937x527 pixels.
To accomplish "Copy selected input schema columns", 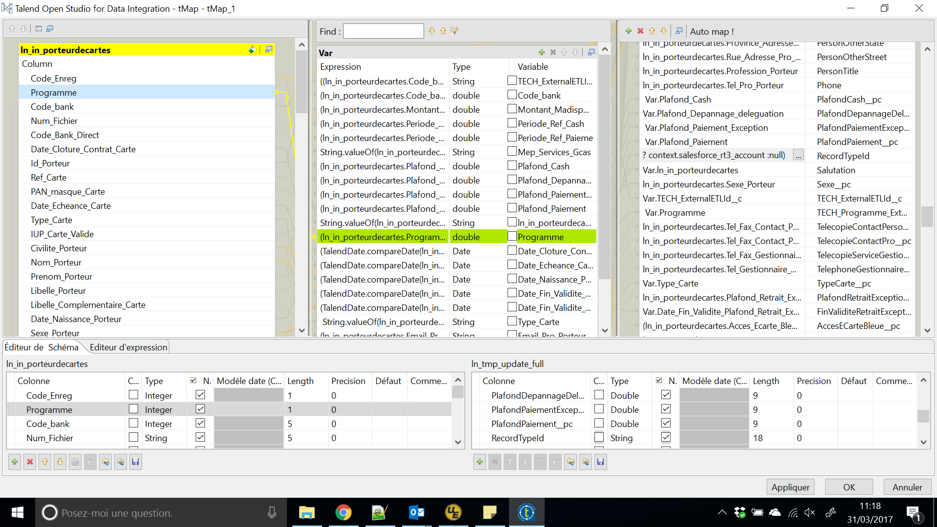I will pyautogui.click(x=75, y=462).
